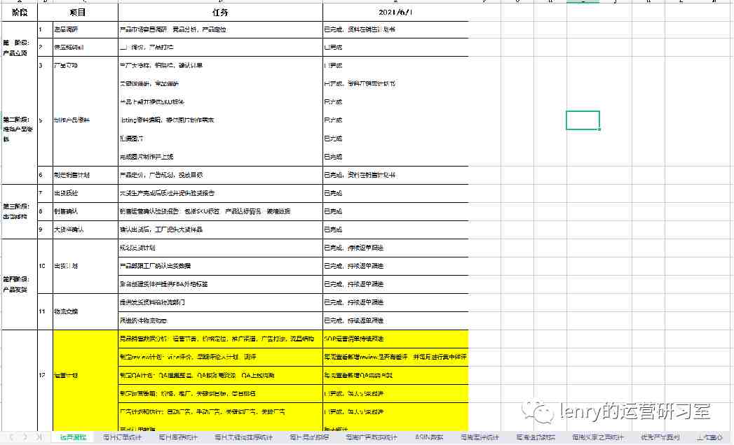
Task: Select the 销售确认 project cell
Action: click(x=86, y=211)
